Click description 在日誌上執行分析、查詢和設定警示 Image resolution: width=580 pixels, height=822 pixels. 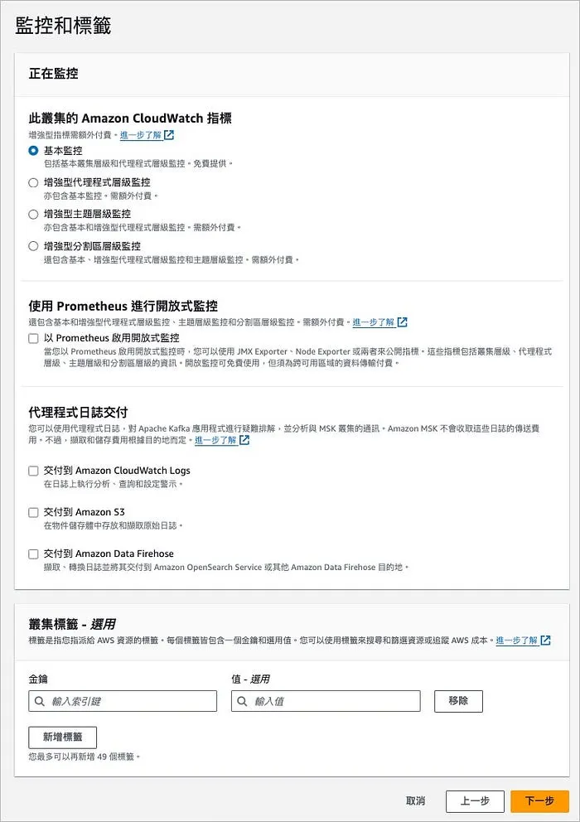pyautogui.click(x=114, y=484)
